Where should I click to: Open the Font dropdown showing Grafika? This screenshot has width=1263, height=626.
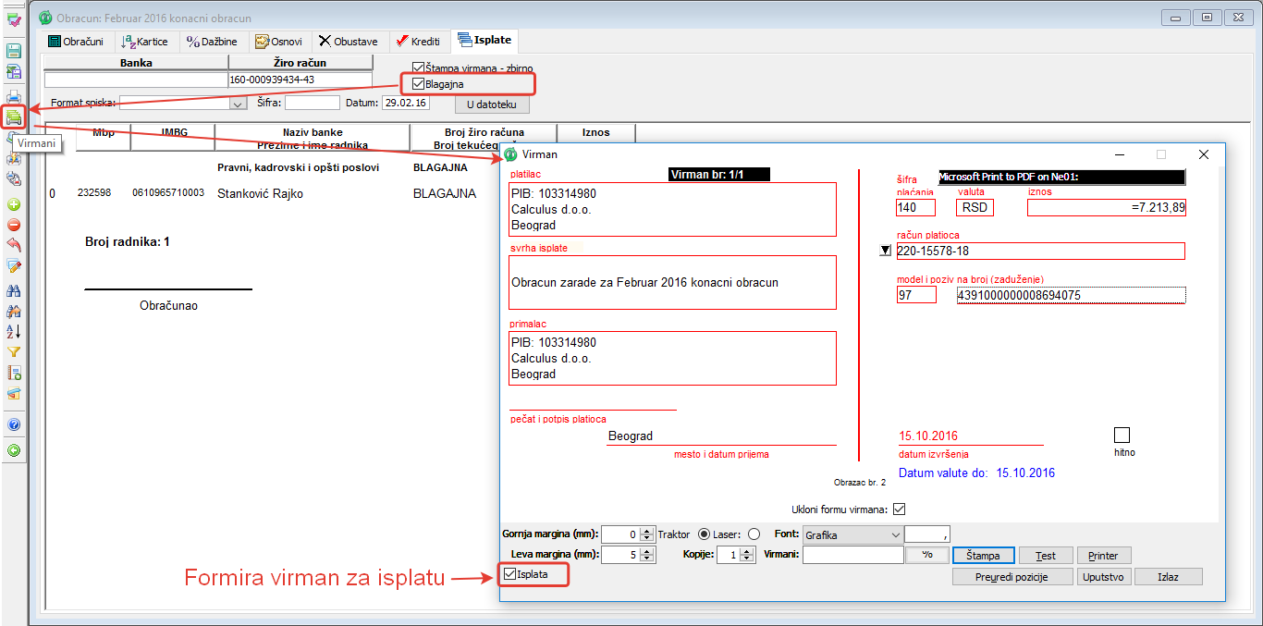894,534
